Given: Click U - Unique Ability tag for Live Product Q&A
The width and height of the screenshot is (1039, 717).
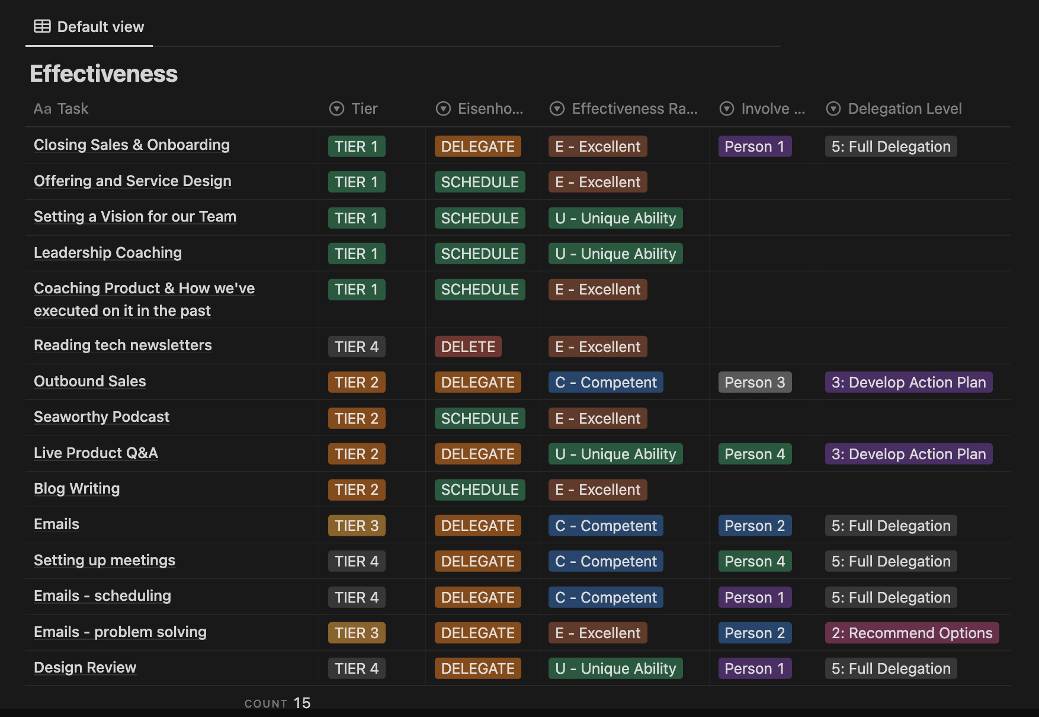Looking at the screenshot, I should (x=615, y=454).
